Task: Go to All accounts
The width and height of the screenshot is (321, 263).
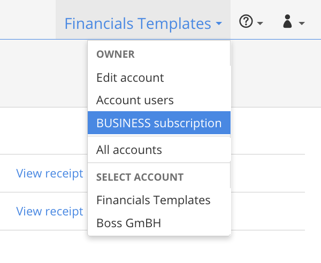Action: 129,150
